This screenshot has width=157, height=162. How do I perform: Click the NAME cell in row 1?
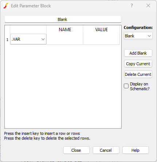pyautogui.click(x=65, y=39)
